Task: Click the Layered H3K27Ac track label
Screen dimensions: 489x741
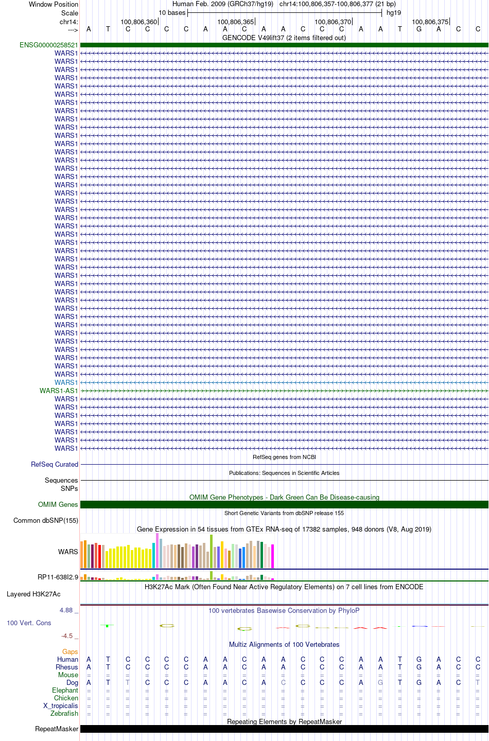Action: coord(33,594)
